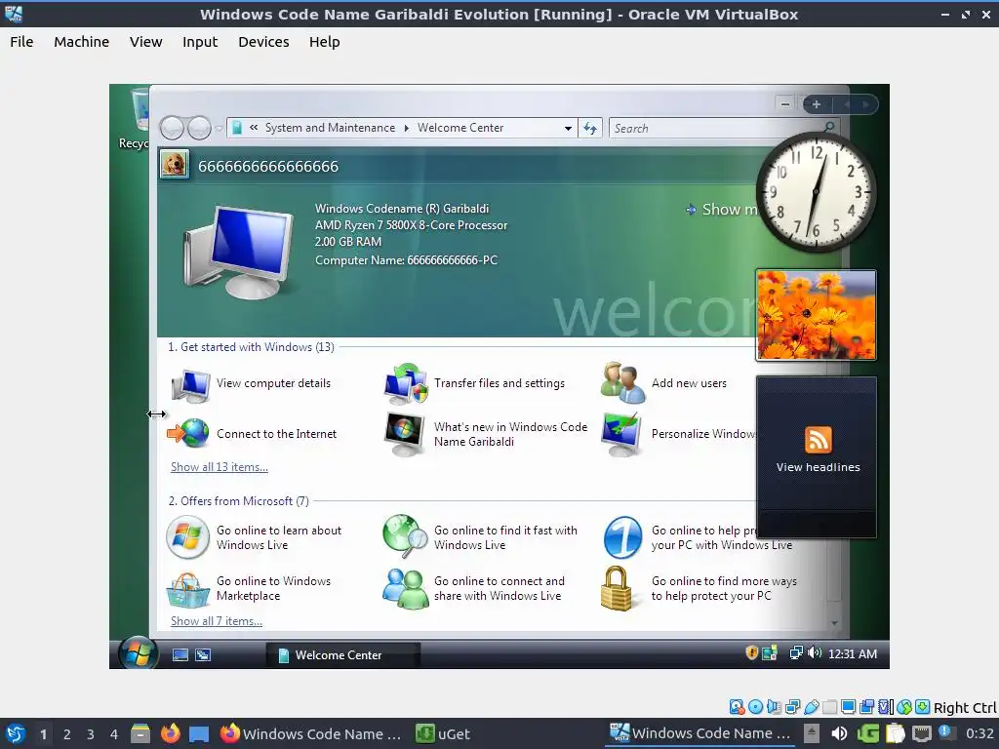Click Welcome Center taskbar button
This screenshot has width=999, height=749.
pos(342,654)
